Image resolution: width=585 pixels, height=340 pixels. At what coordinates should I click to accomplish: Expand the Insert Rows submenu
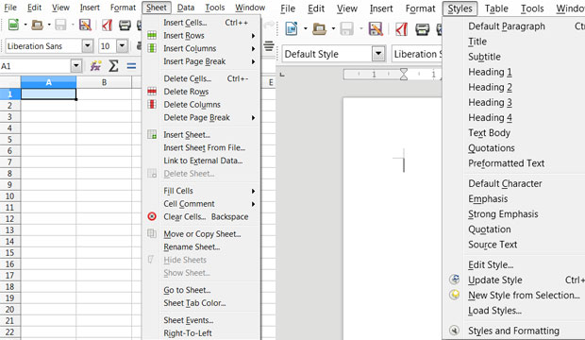[x=253, y=36]
